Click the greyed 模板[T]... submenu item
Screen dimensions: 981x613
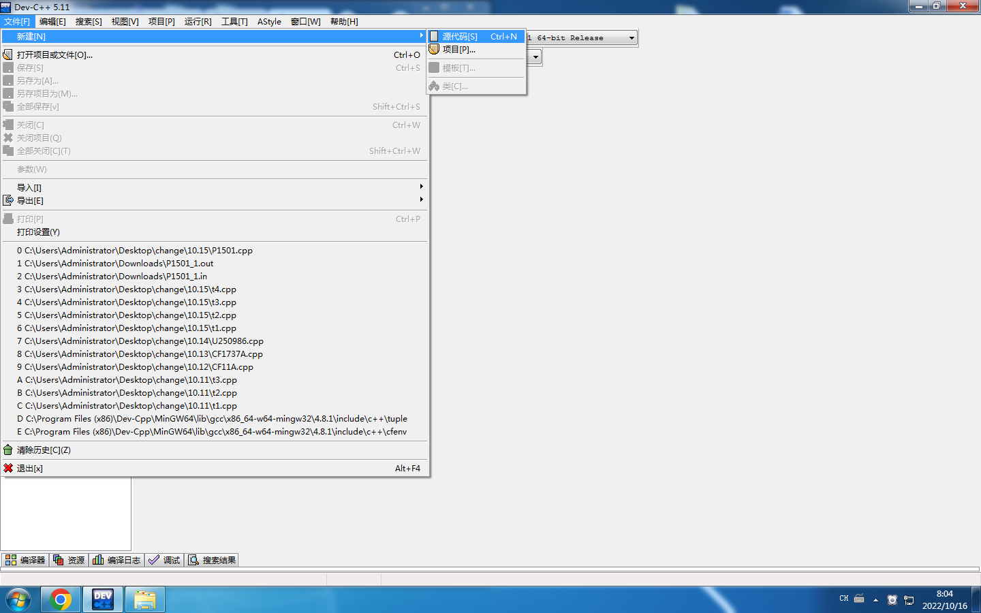tap(476, 68)
